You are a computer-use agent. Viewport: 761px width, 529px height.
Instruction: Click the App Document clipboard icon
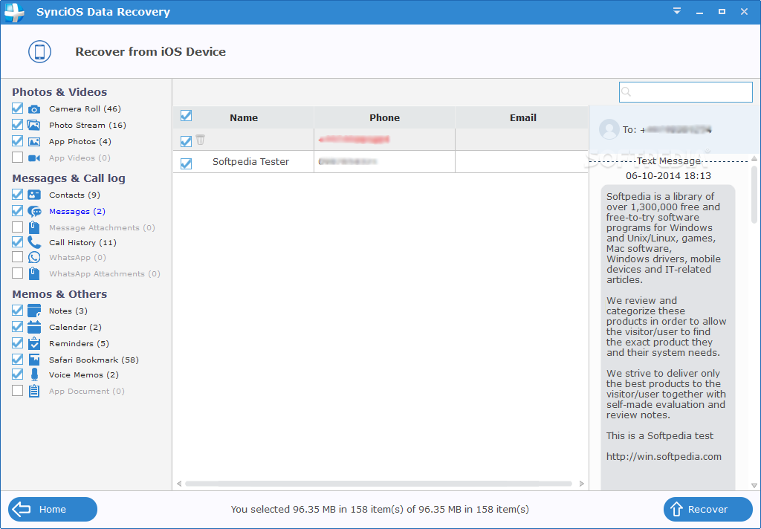34,391
